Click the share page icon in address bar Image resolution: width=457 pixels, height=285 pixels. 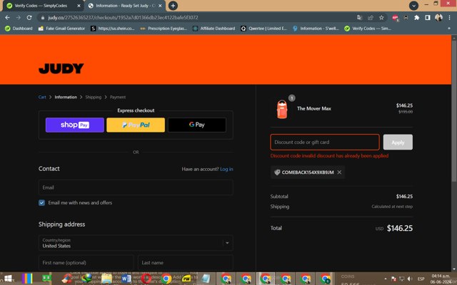pos(371,18)
